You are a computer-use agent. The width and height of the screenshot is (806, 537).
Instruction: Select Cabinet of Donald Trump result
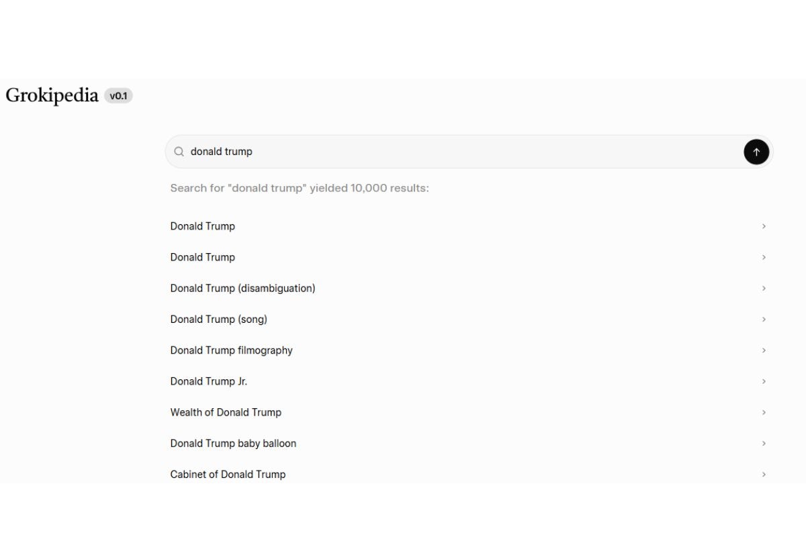[x=228, y=474]
